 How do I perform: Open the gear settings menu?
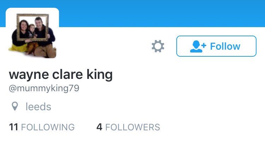158,46
